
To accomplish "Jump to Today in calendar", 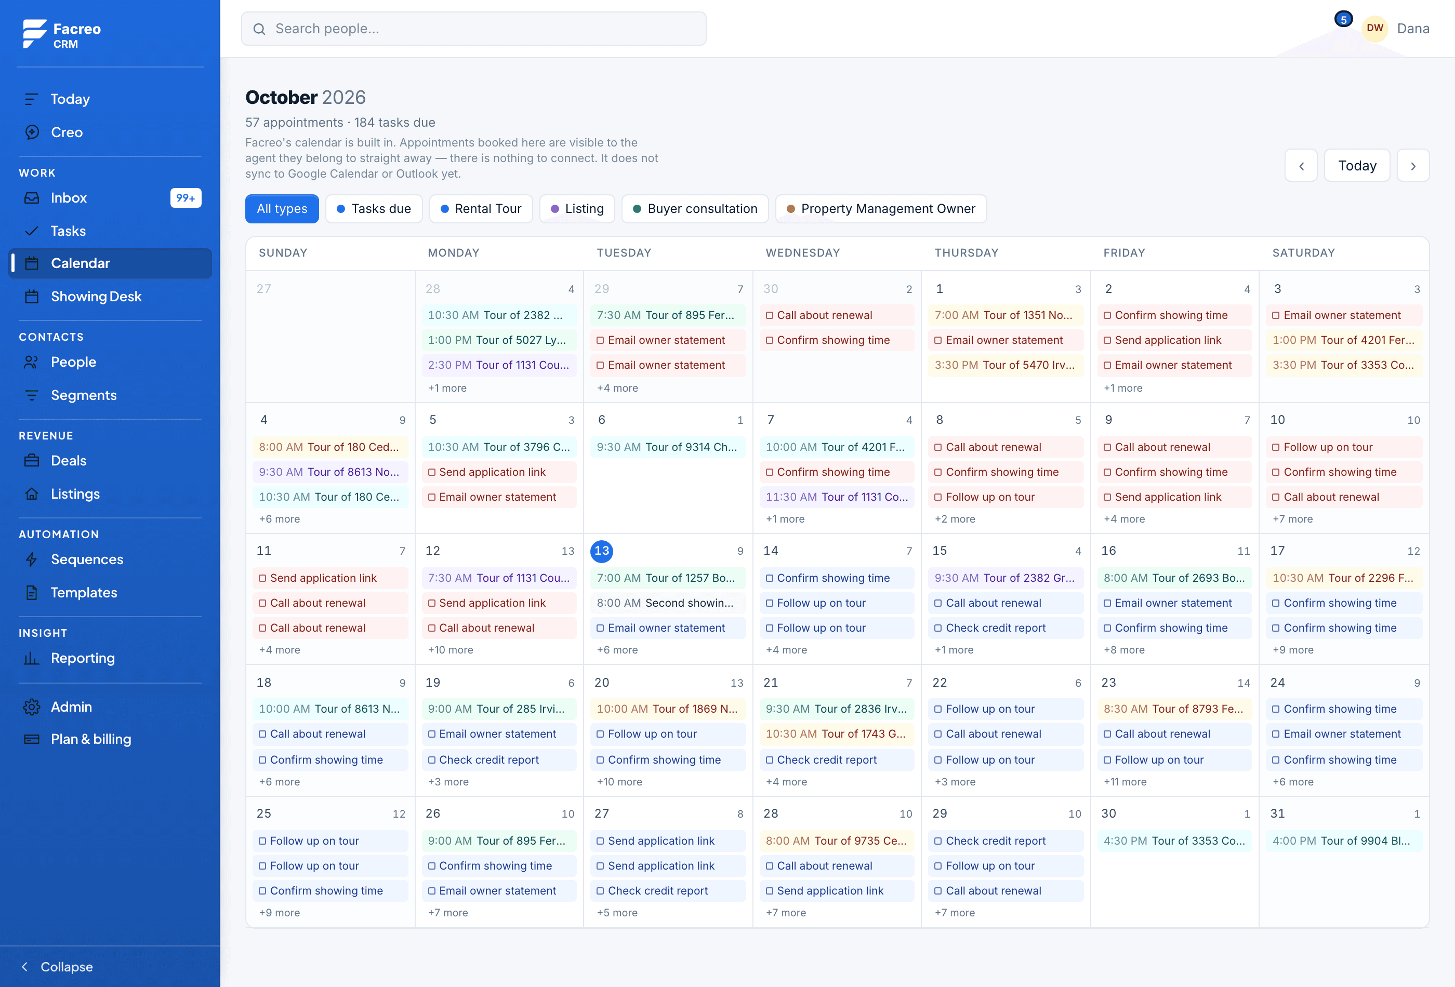I will (x=1357, y=166).
